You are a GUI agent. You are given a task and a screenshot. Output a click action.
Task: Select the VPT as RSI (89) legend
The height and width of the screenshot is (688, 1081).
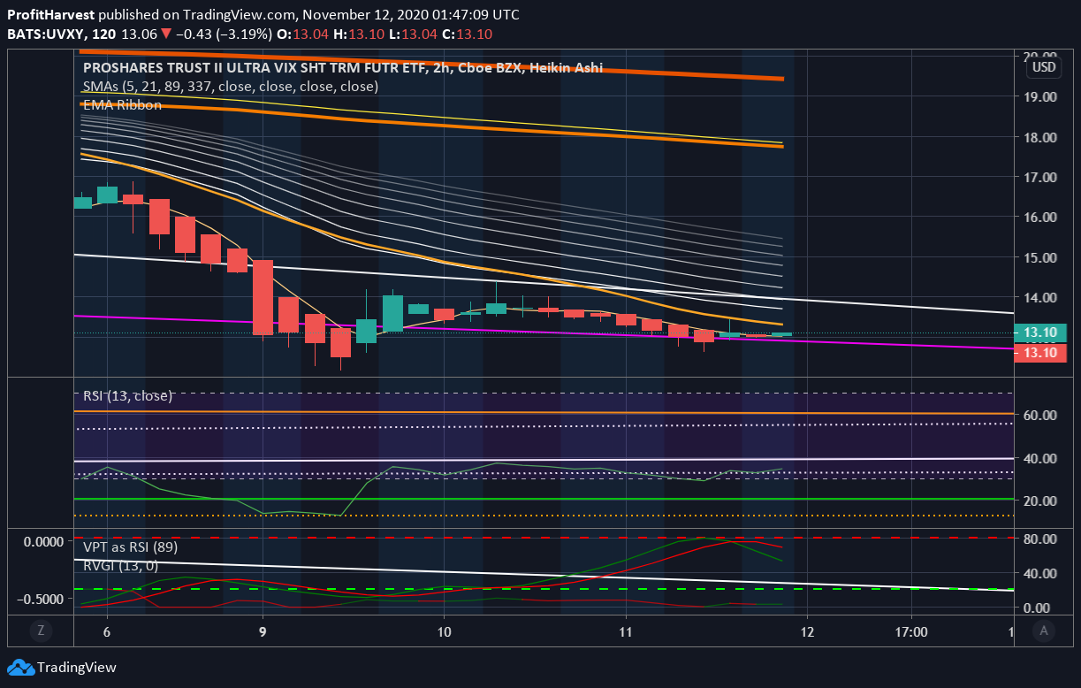pyautogui.click(x=130, y=547)
